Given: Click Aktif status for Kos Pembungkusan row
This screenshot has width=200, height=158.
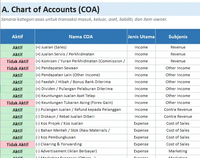Looking at the screenshot, I should pyautogui.click(x=18, y=137).
